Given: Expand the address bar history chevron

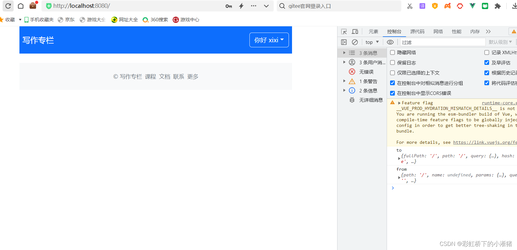Looking at the screenshot, I should (x=266, y=6).
